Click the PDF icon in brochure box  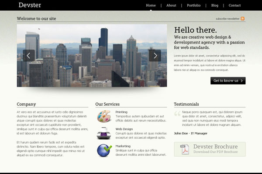[185, 149]
